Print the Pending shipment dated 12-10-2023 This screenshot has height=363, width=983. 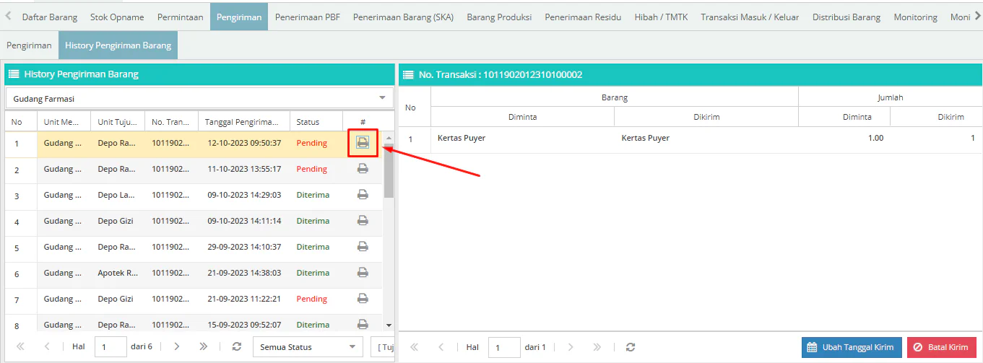(x=363, y=143)
